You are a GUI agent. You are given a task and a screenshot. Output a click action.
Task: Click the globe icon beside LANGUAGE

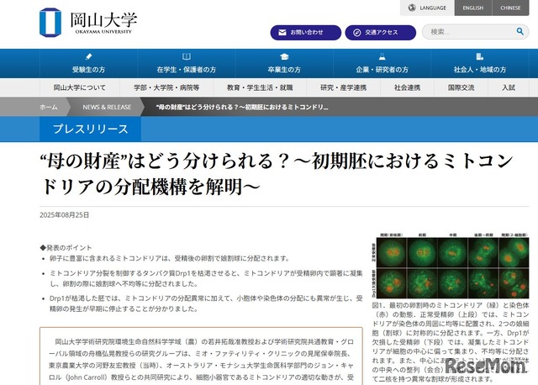(x=412, y=8)
